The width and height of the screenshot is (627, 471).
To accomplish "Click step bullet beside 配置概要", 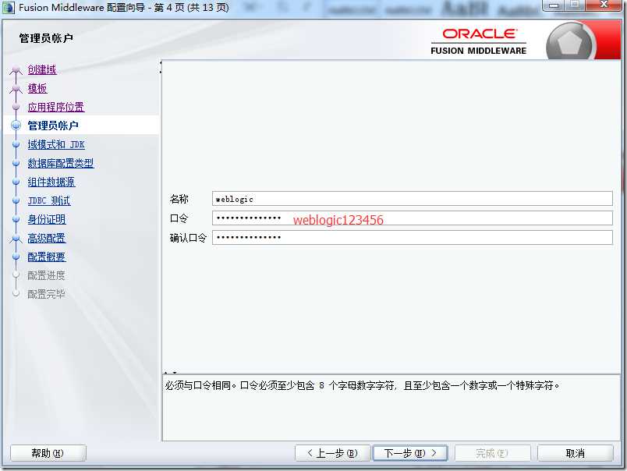I will [x=16, y=257].
